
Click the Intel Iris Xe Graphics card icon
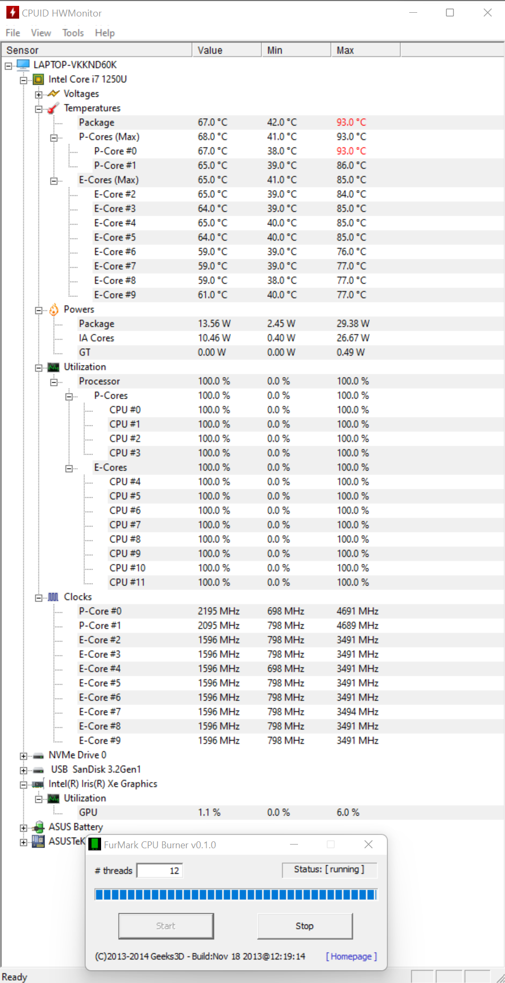pyautogui.click(x=38, y=784)
